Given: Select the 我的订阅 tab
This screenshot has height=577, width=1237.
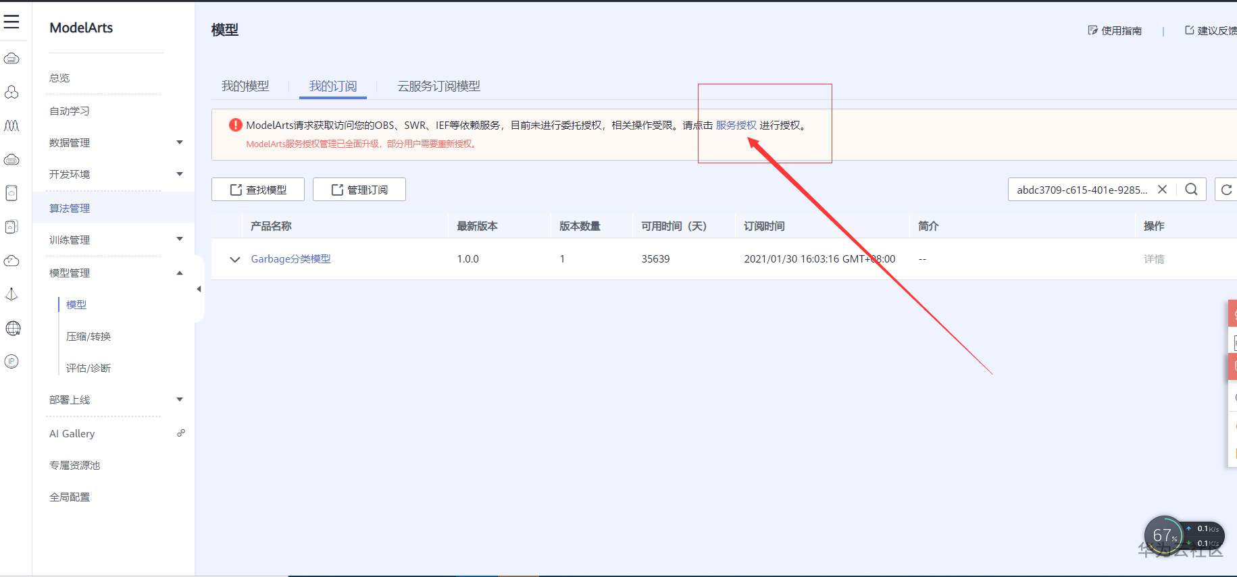Looking at the screenshot, I should tap(333, 86).
